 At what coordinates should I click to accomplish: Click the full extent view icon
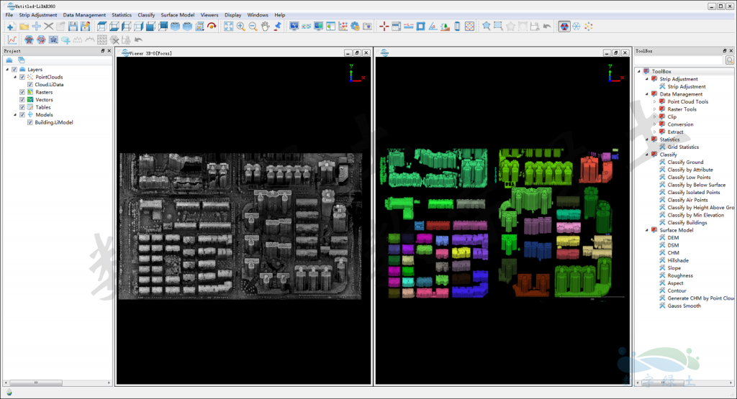pos(228,27)
